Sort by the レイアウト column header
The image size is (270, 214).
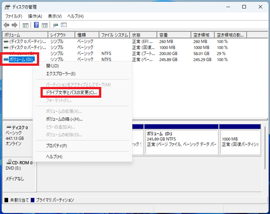point(62,35)
